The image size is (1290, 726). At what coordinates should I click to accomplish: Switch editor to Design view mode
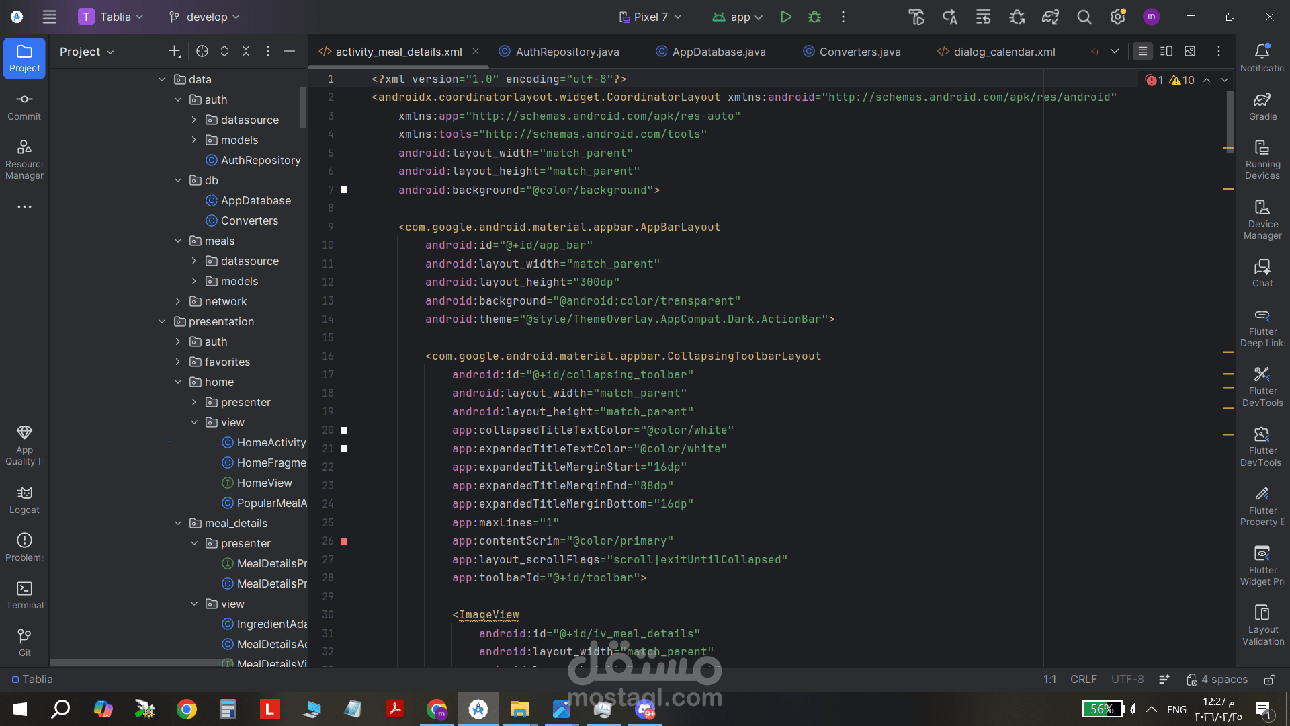[x=1190, y=51]
